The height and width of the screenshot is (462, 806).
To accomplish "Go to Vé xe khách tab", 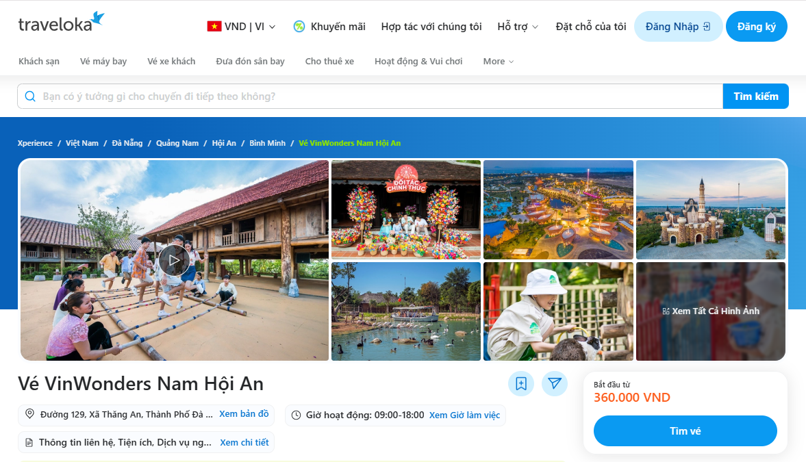I will pos(171,61).
